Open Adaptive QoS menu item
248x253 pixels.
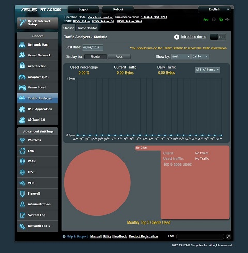point(38,77)
